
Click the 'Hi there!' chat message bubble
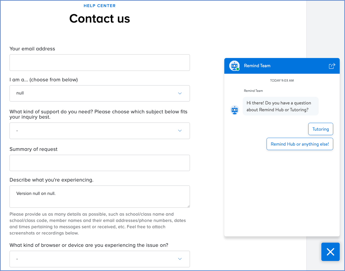click(280, 106)
